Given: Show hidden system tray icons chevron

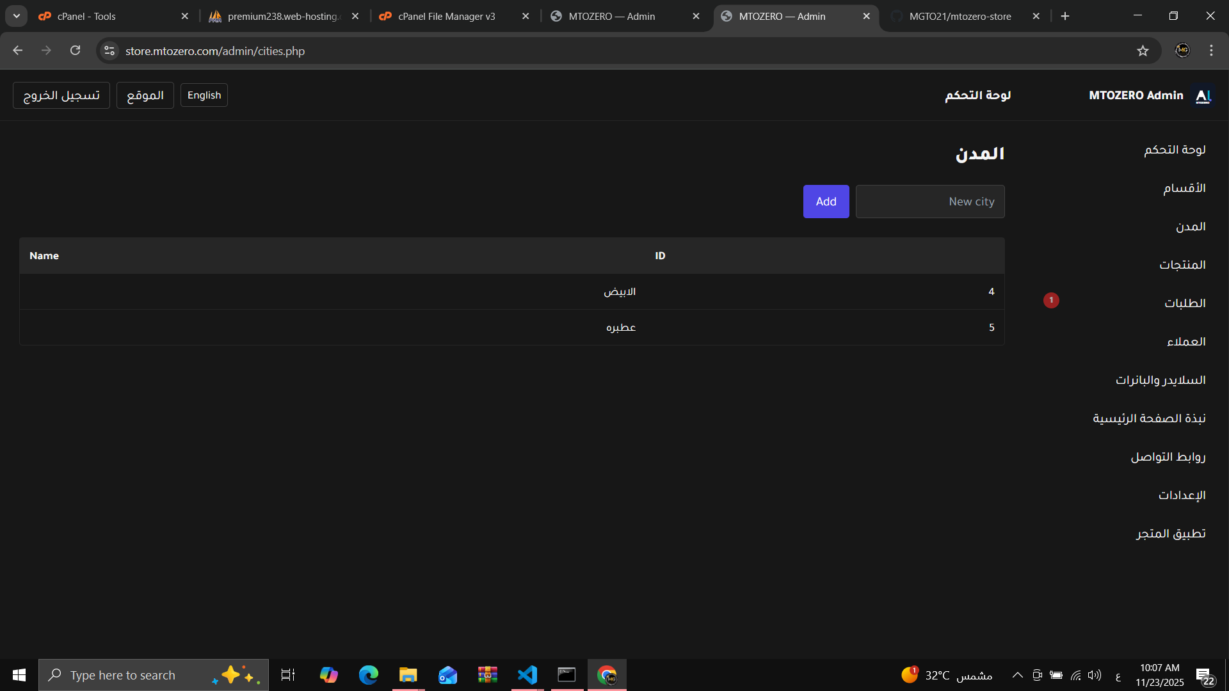Looking at the screenshot, I should coord(1017,675).
